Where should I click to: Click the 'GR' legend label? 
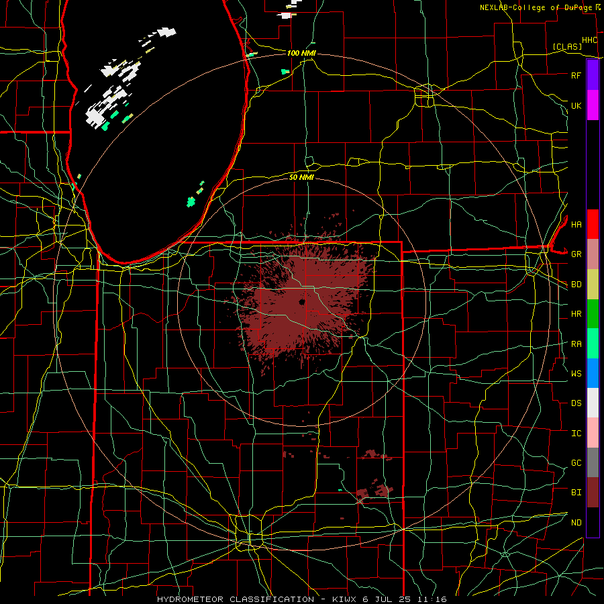(x=576, y=254)
